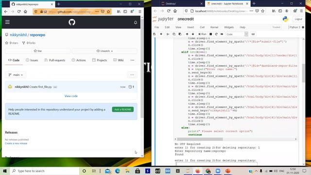Open GitHub notifications bell

136,22
